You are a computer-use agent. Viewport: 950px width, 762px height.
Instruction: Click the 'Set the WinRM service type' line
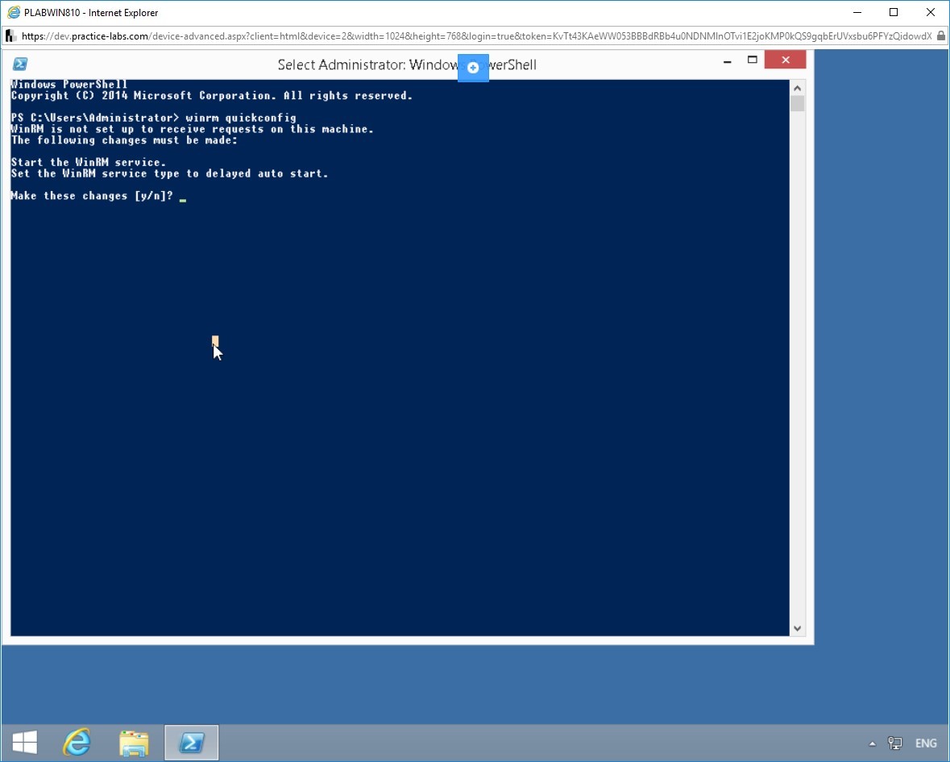click(x=170, y=173)
